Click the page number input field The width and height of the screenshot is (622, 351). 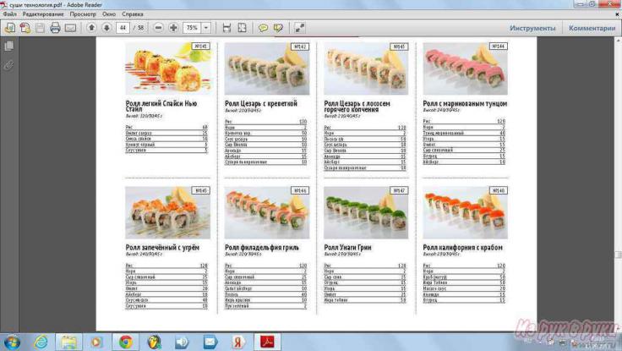(123, 28)
